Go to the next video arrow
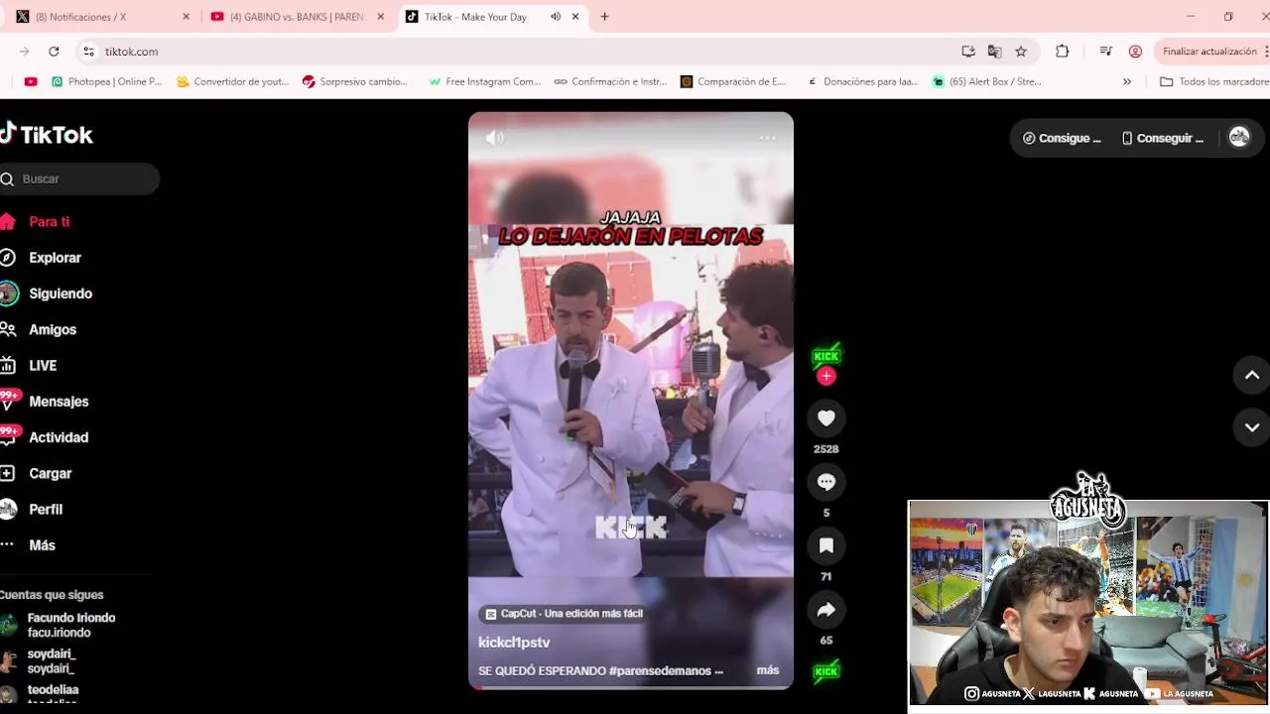The image size is (1270, 714). (x=1252, y=427)
